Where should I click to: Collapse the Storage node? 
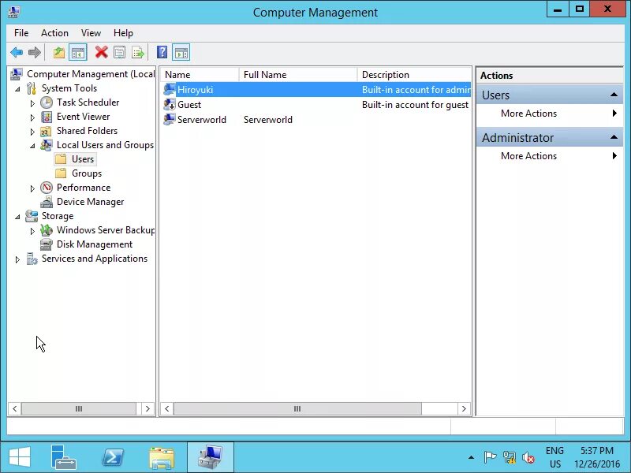pyautogui.click(x=17, y=217)
